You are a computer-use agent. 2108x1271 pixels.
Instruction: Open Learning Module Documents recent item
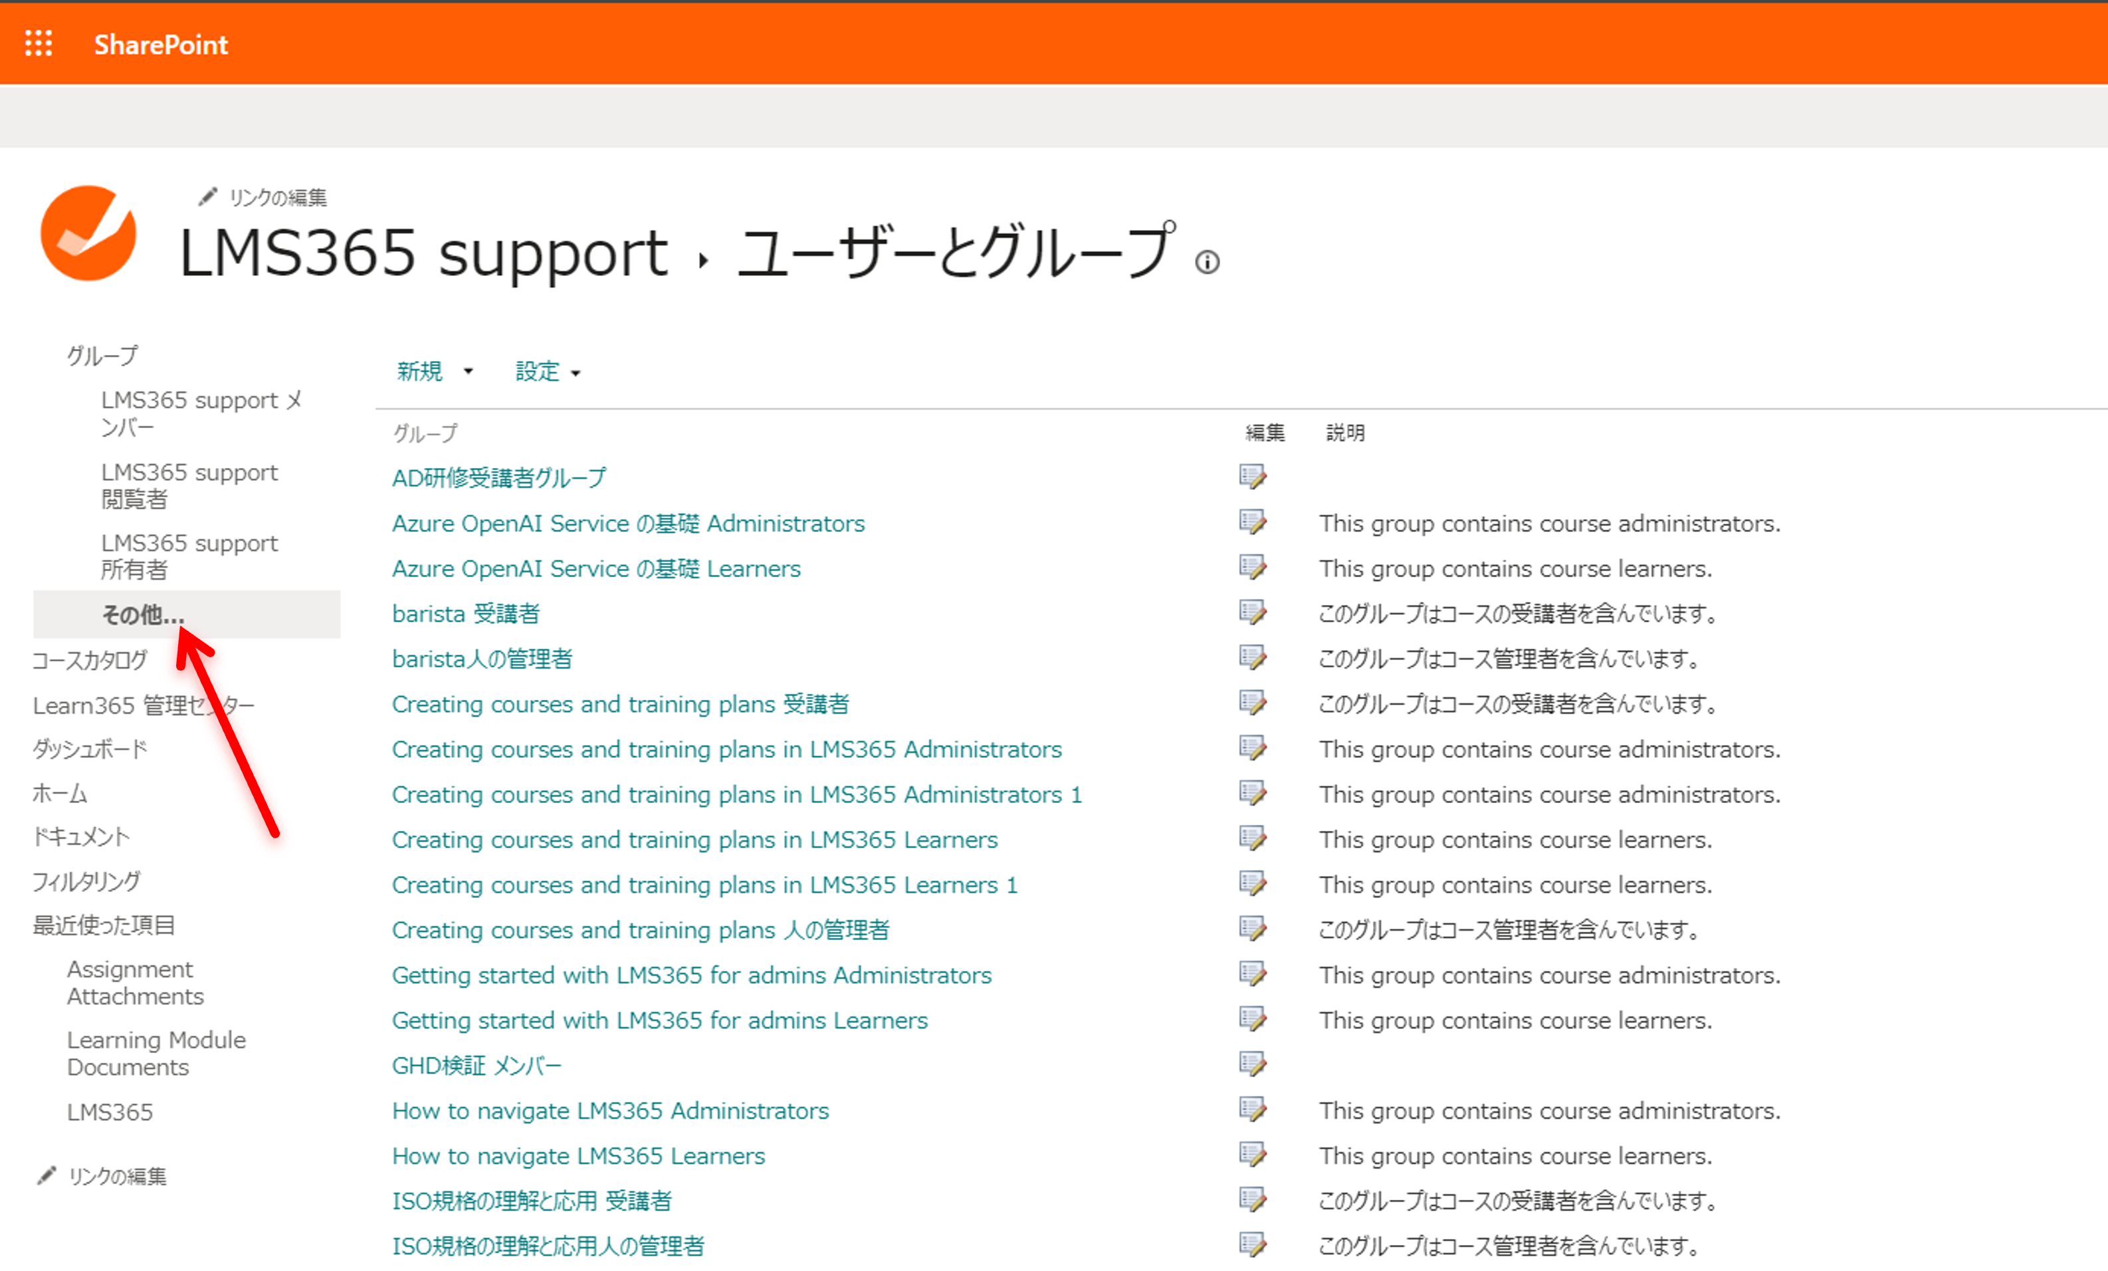(157, 1054)
